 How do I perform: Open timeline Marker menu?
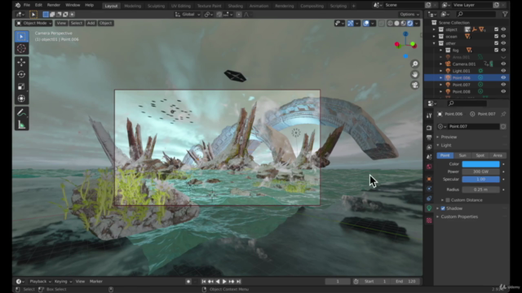click(96, 282)
